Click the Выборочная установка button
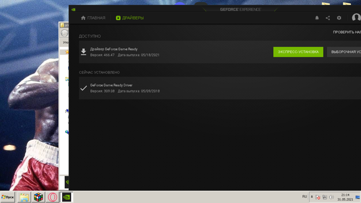The image size is (361, 203). click(x=344, y=52)
